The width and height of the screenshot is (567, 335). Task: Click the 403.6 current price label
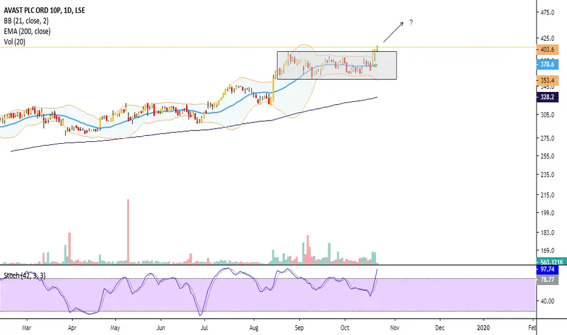[547, 49]
